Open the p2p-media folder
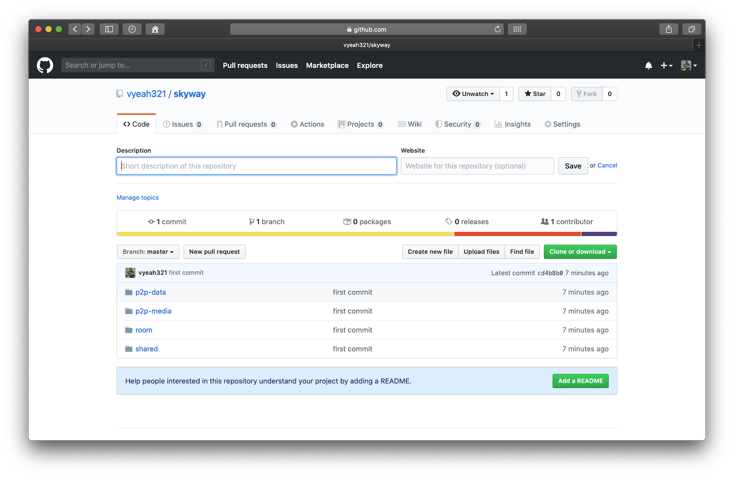Screen dimensions: 734x478 pos(153,311)
